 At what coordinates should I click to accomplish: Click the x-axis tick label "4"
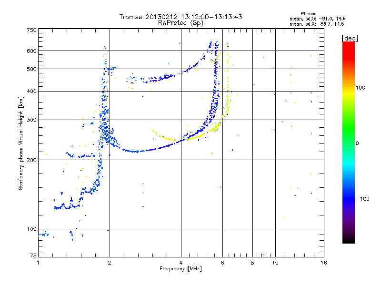pos(181,263)
